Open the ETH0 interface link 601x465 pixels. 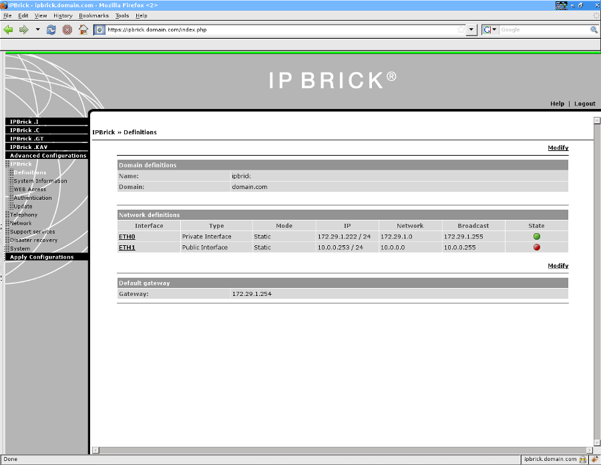pyautogui.click(x=127, y=237)
